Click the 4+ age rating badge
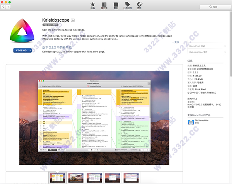Image resolution: width=232 pixels, height=184 pixels. tap(73, 20)
